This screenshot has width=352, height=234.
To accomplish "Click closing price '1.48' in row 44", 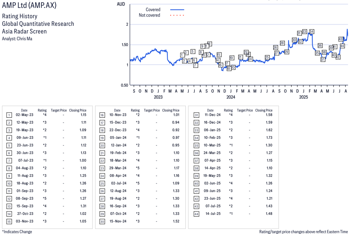I will [269, 214].
